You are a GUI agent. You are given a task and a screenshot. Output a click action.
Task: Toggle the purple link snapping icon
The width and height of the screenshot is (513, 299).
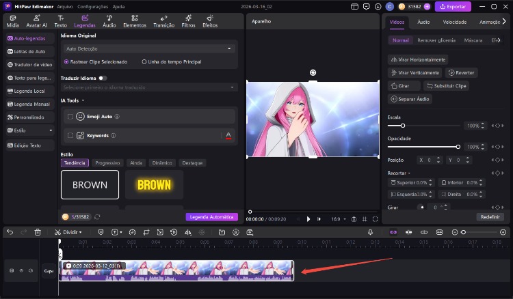coord(393,232)
